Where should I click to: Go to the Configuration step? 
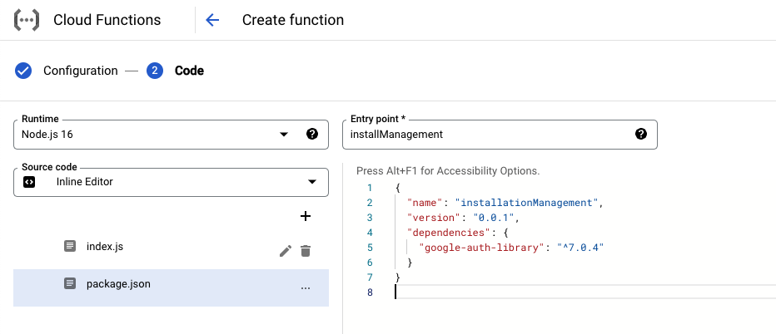point(81,71)
